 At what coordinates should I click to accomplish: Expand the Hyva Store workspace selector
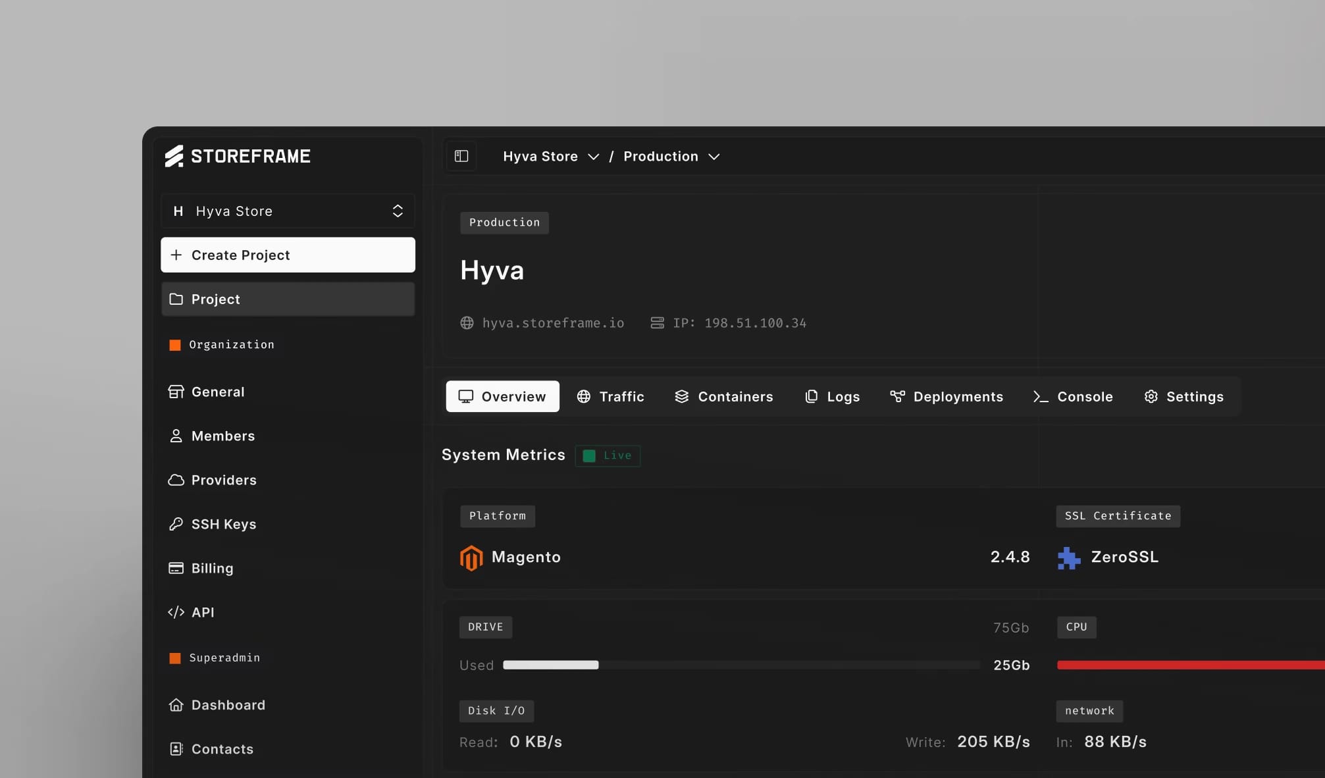[x=288, y=211]
